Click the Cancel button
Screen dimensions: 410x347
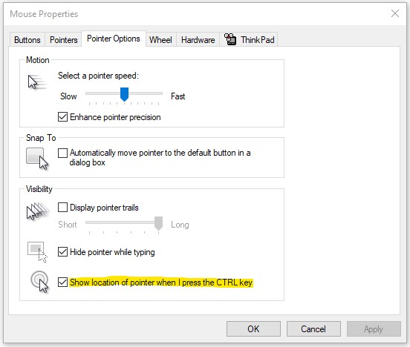(x=313, y=328)
